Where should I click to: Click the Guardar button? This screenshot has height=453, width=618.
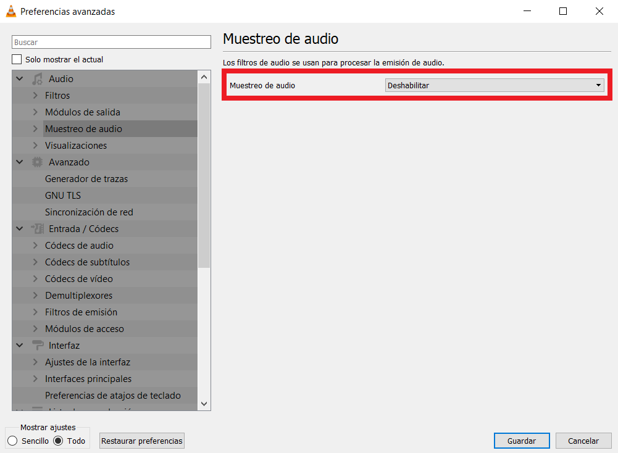[522, 441]
